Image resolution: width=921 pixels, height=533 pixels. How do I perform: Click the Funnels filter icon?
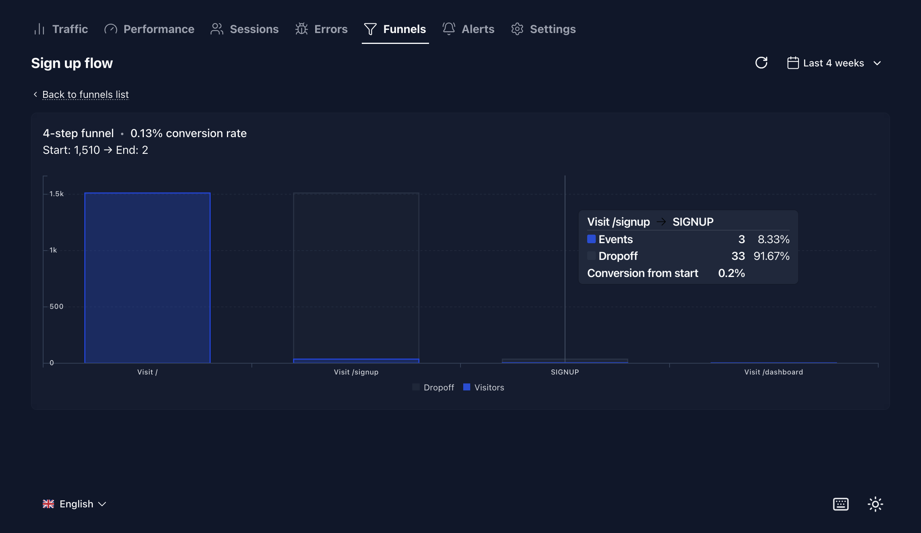click(x=370, y=29)
